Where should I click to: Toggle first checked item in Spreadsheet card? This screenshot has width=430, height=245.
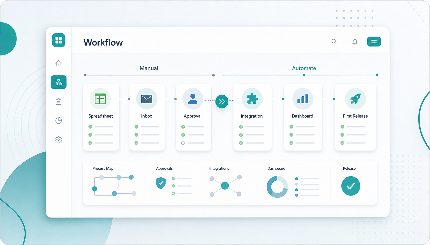pos(90,127)
